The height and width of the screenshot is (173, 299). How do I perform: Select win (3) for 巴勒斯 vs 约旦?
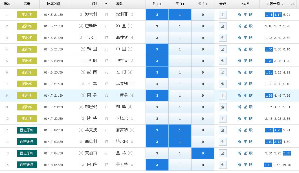click(157, 26)
